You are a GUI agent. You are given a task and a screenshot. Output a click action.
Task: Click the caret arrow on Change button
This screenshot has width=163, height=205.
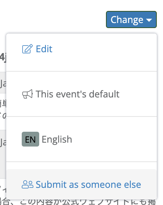point(149,20)
